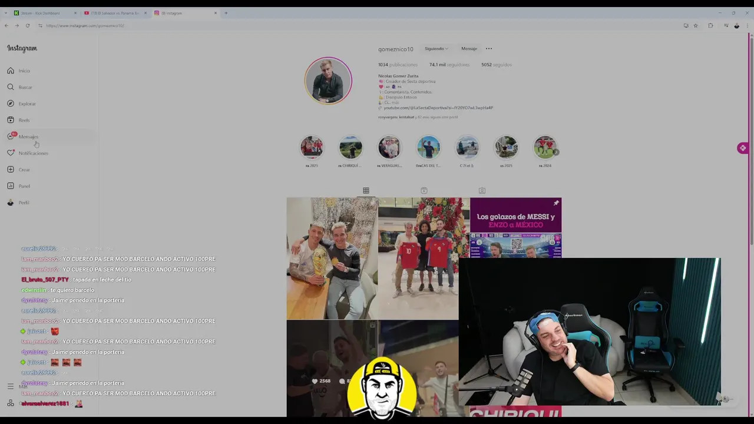Reload the page
This screenshot has width=754, height=424.
coord(27,25)
